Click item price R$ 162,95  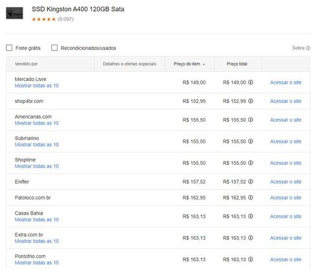[x=194, y=198]
